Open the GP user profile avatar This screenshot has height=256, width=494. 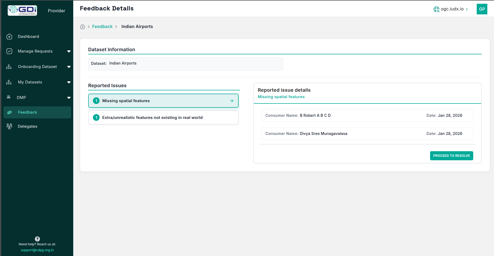(482, 9)
